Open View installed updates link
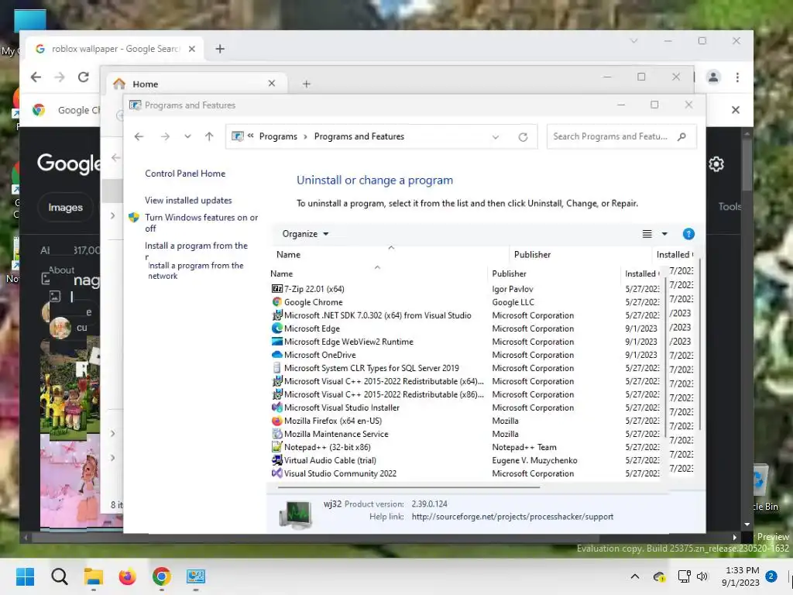Screen dimensions: 793x595 click(x=188, y=201)
